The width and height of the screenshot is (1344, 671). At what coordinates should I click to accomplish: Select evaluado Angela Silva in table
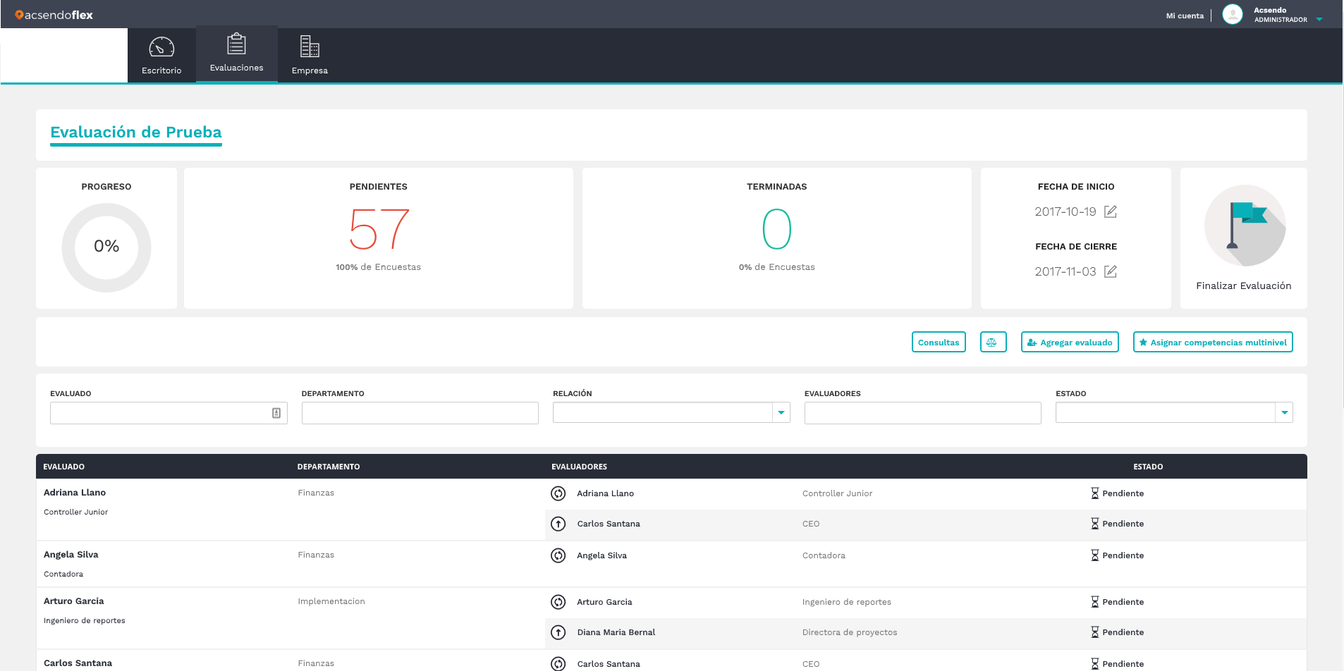point(71,555)
